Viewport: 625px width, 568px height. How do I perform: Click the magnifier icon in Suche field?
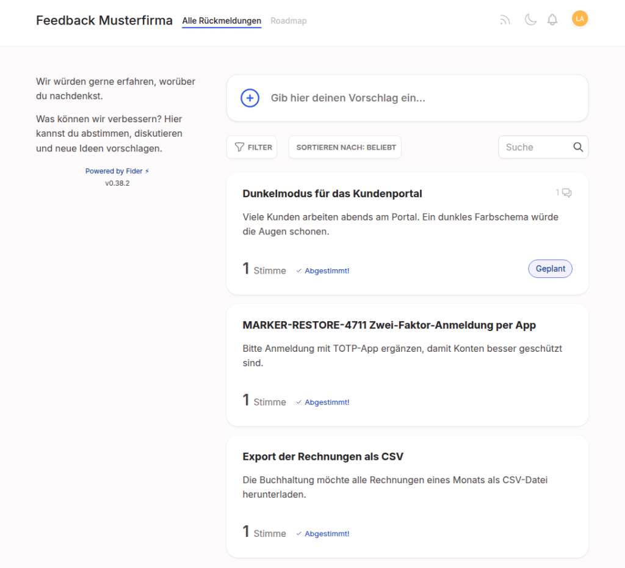[578, 147]
